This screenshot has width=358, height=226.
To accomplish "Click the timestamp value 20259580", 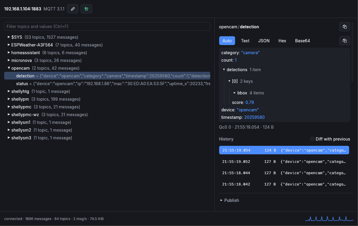I will click(x=254, y=117).
